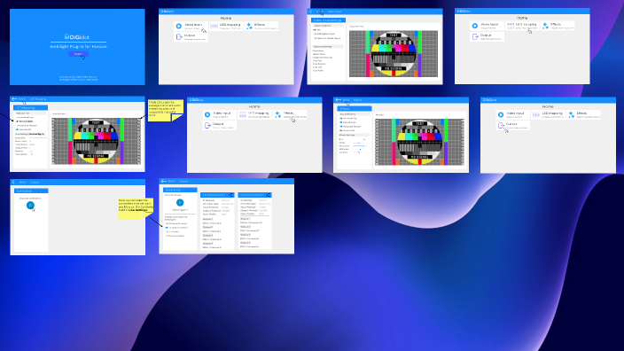This screenshot has width=624, height=351.
Task: Open Output arrow icon in Home frame with pointer on Effects
Action: click(207, 125)
